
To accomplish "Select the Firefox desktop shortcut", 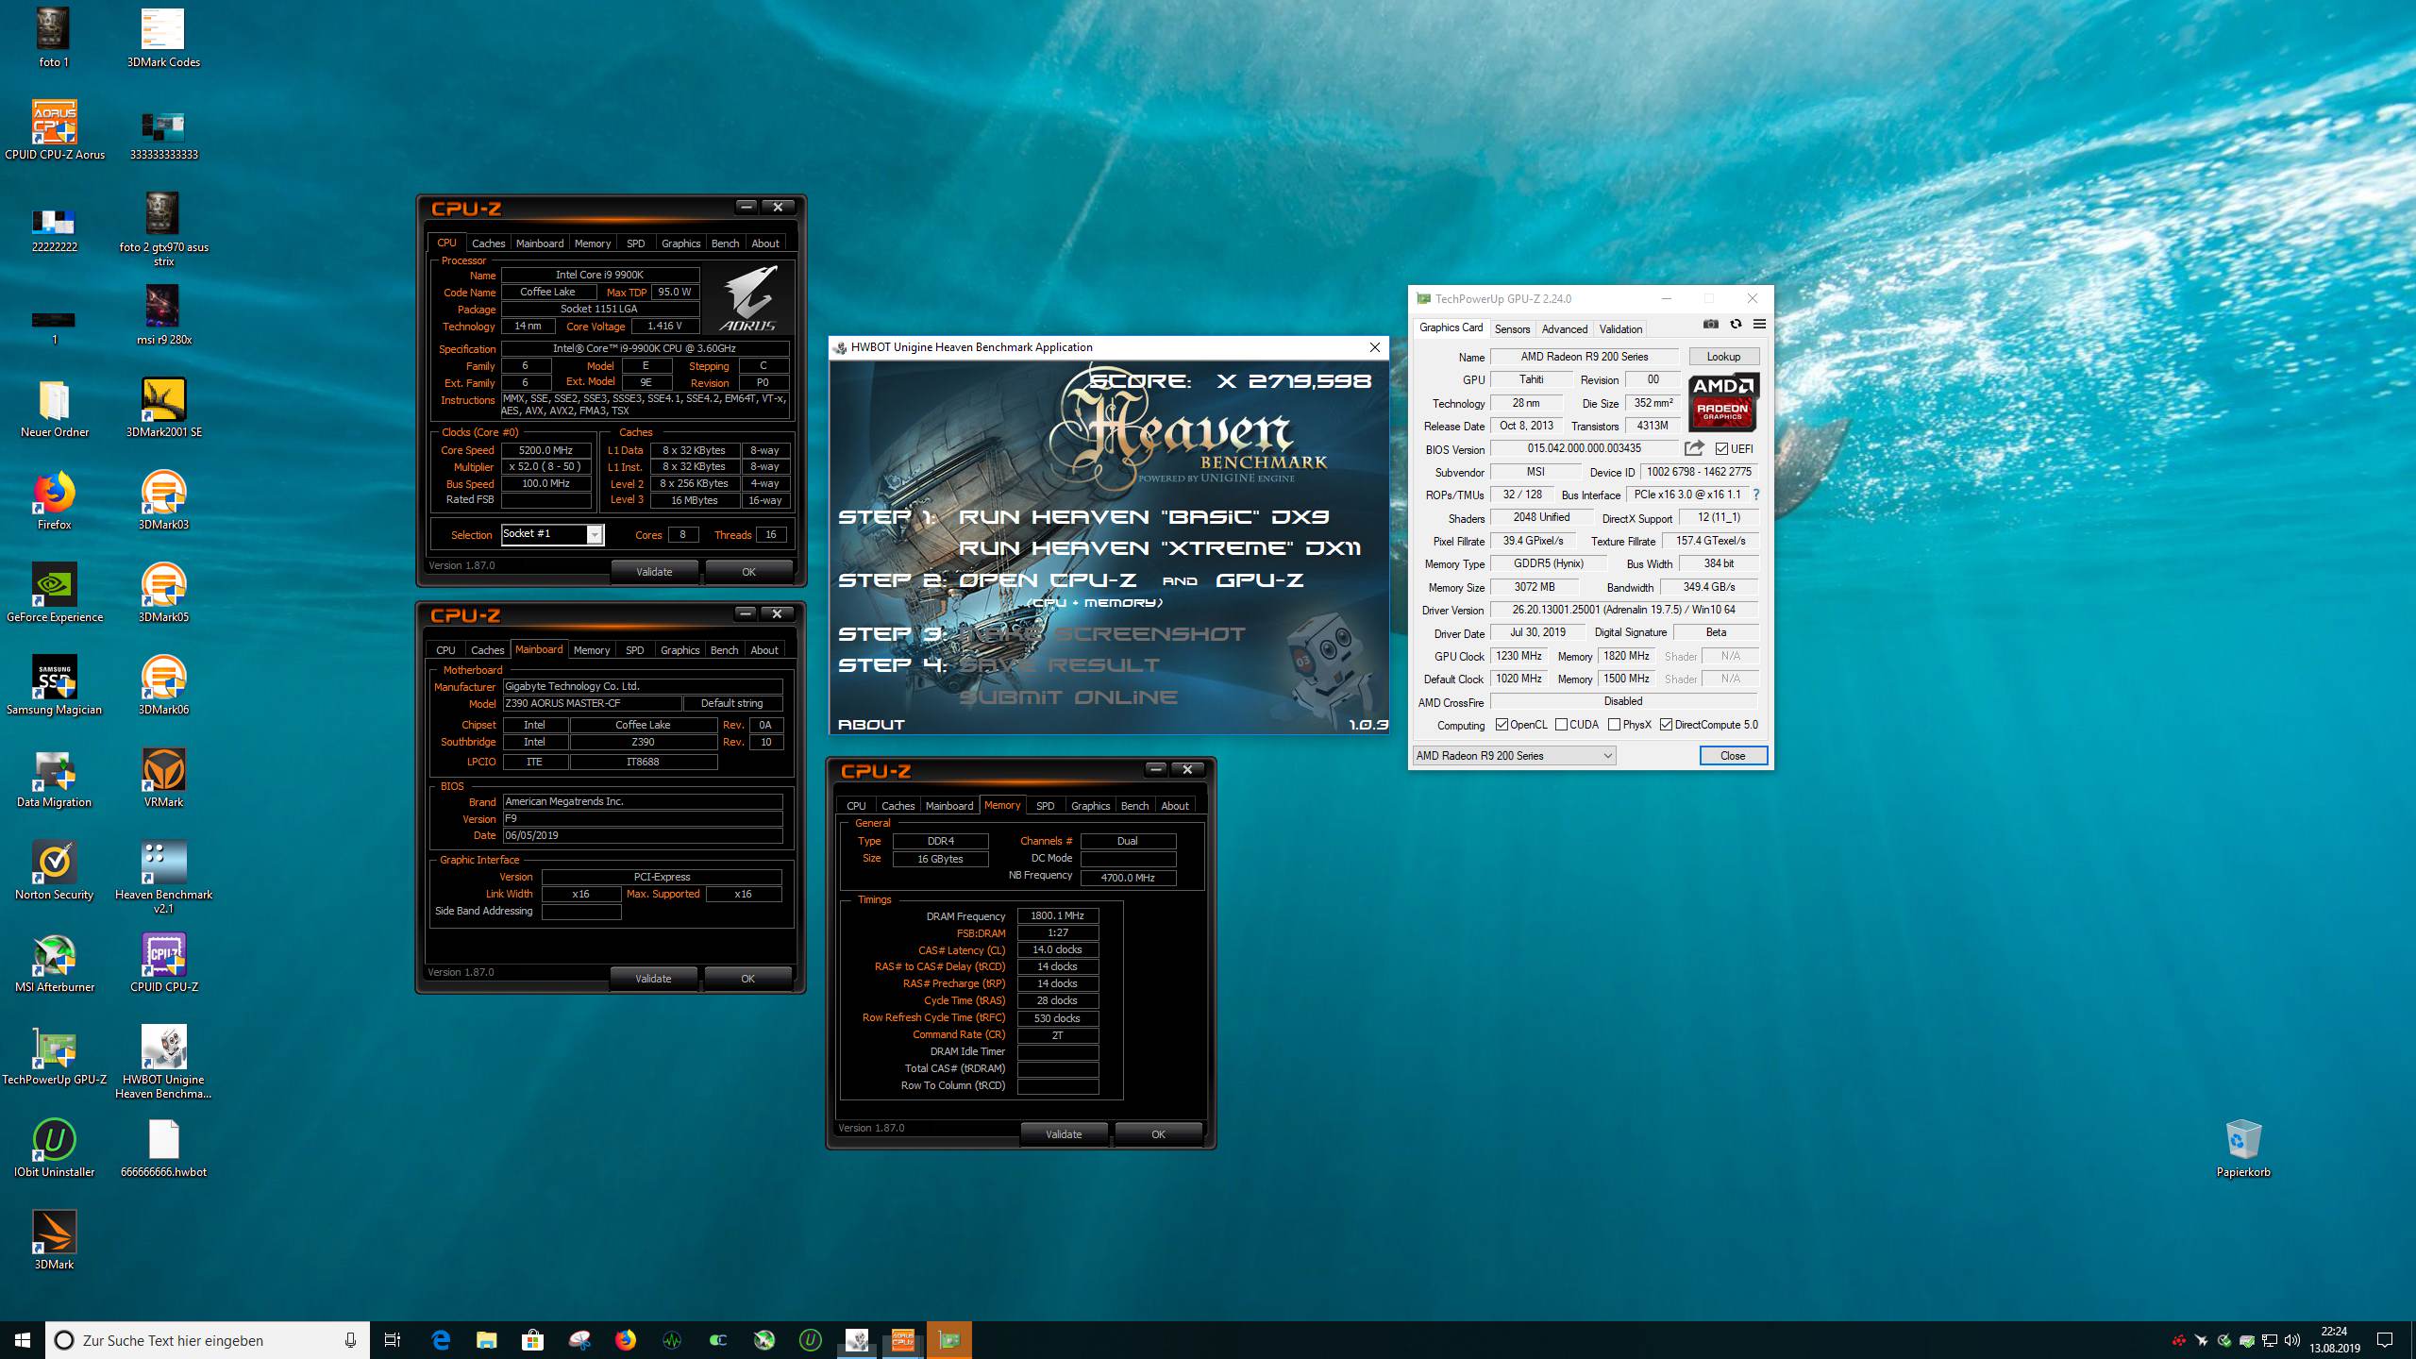I will [x=55, y=500].
